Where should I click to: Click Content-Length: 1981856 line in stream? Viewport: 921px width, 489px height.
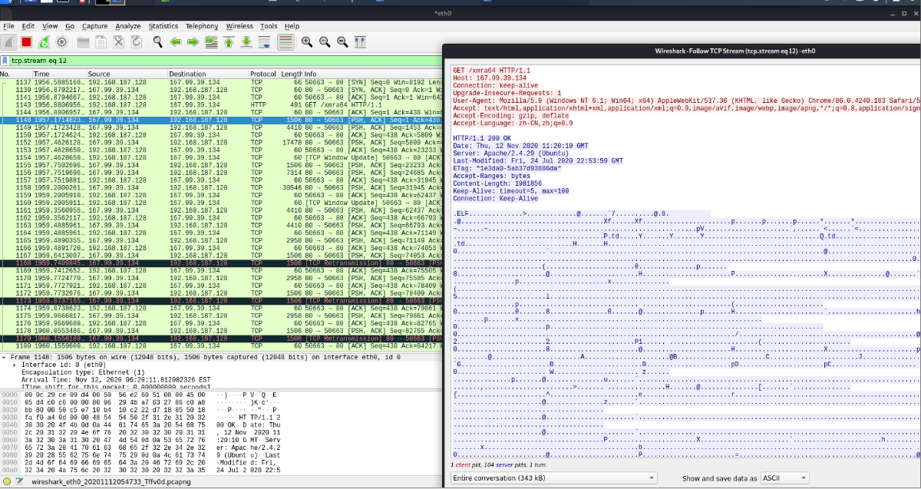click(497, 183)
